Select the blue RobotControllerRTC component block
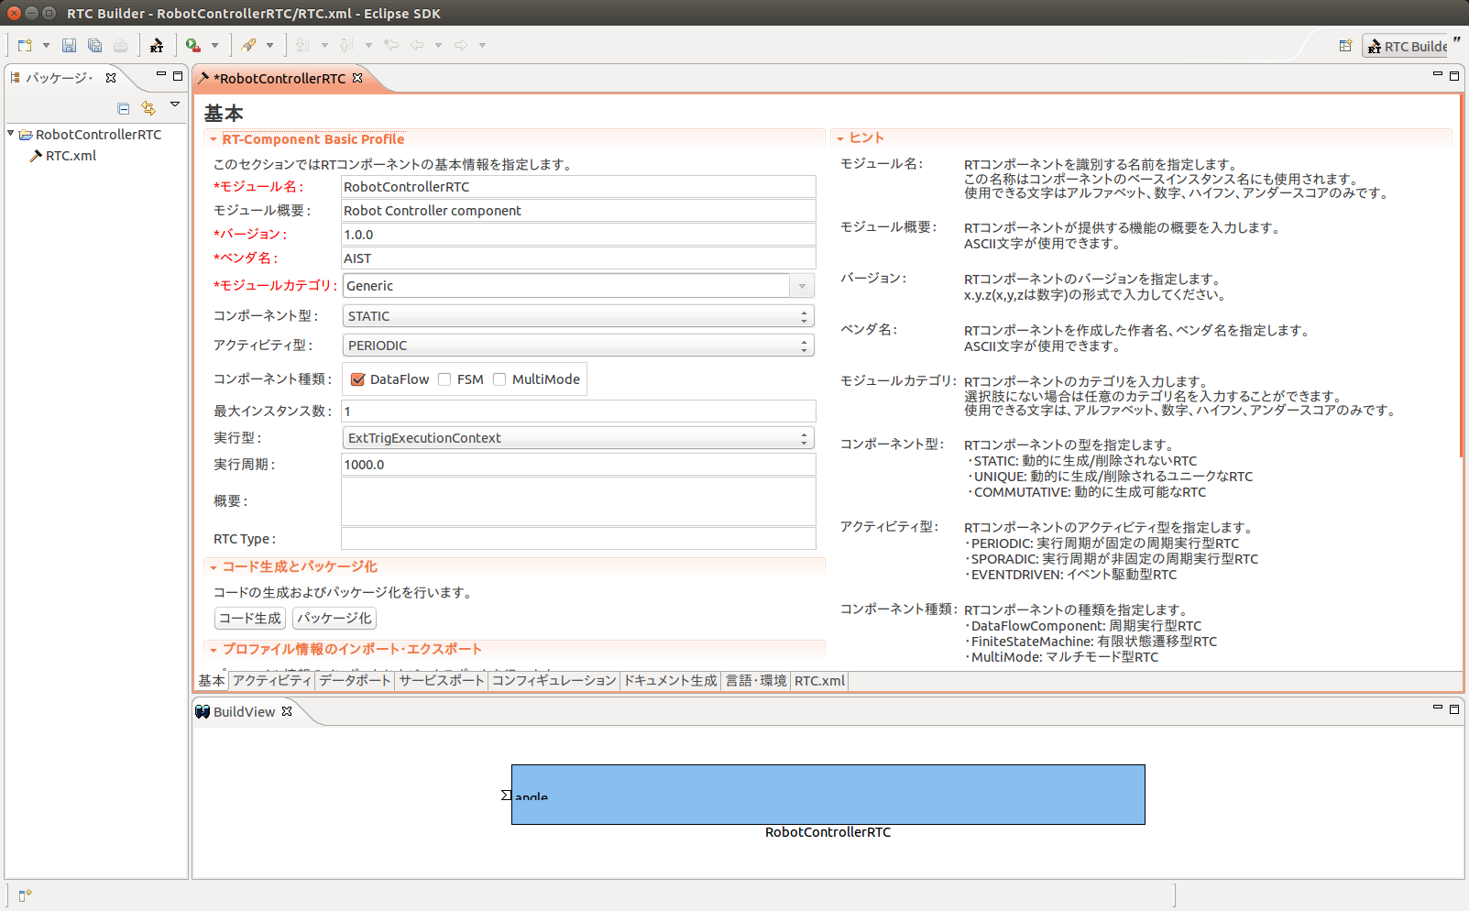The image size is (1469, 911). click(828, 795)
